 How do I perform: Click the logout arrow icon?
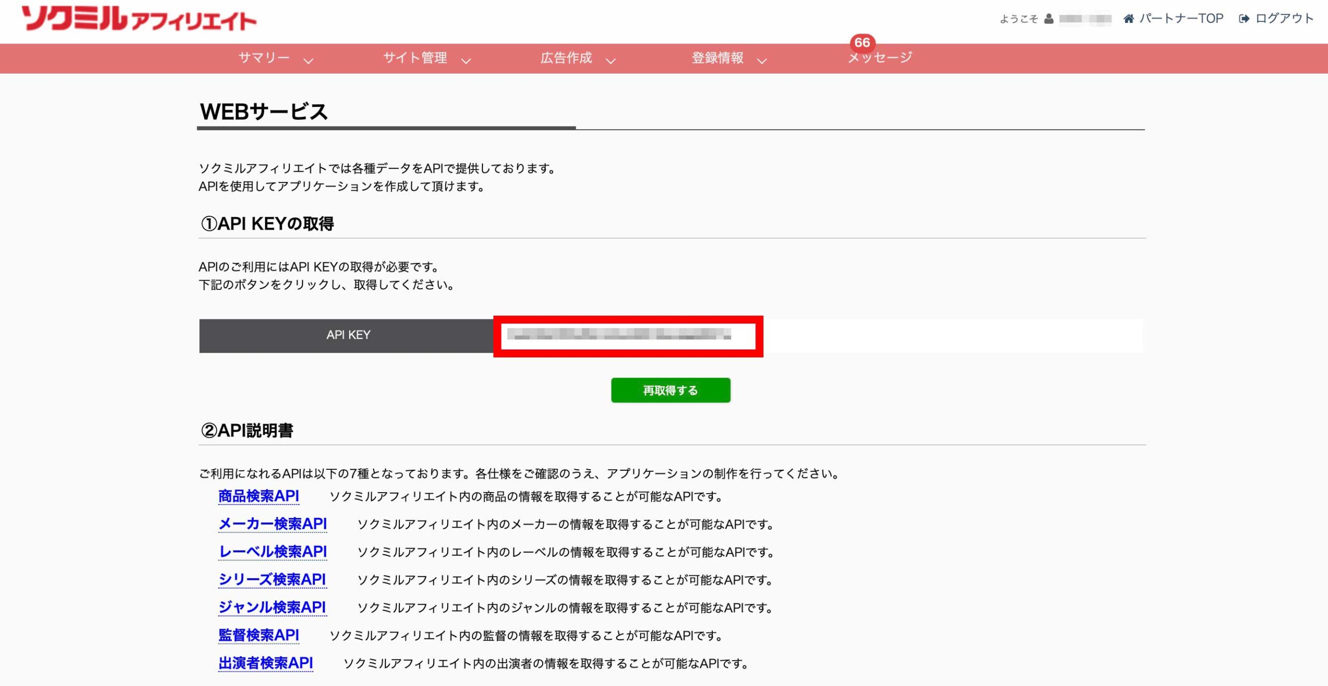pos(1244,19)
